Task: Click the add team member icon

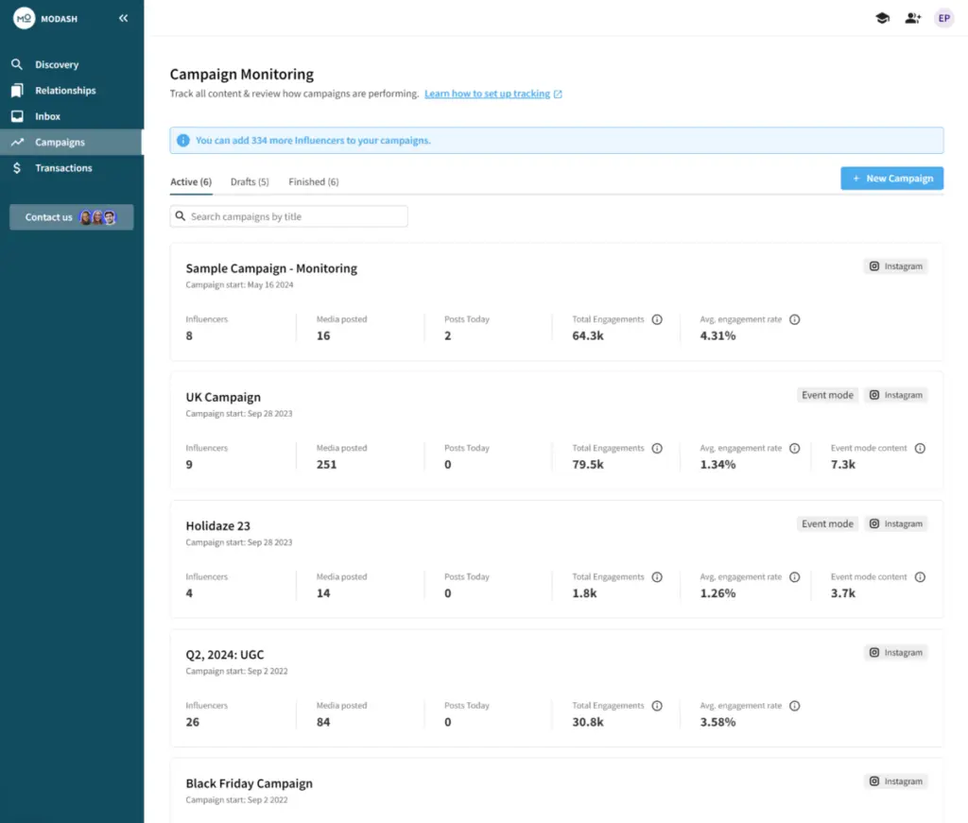Action: tap(912, 18)
